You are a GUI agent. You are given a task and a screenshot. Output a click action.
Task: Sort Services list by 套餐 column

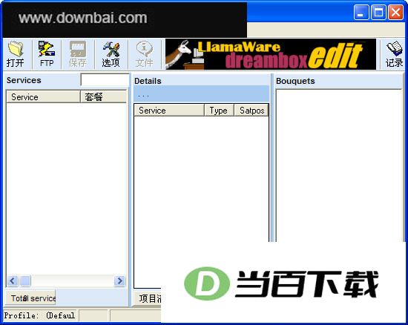click(x=103, y=96)
